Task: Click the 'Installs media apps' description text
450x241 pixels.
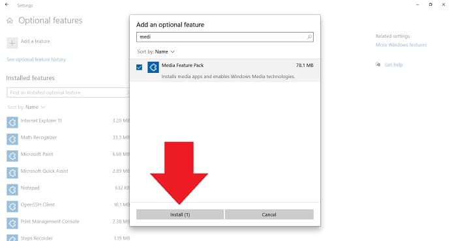Action: [228, 76]
